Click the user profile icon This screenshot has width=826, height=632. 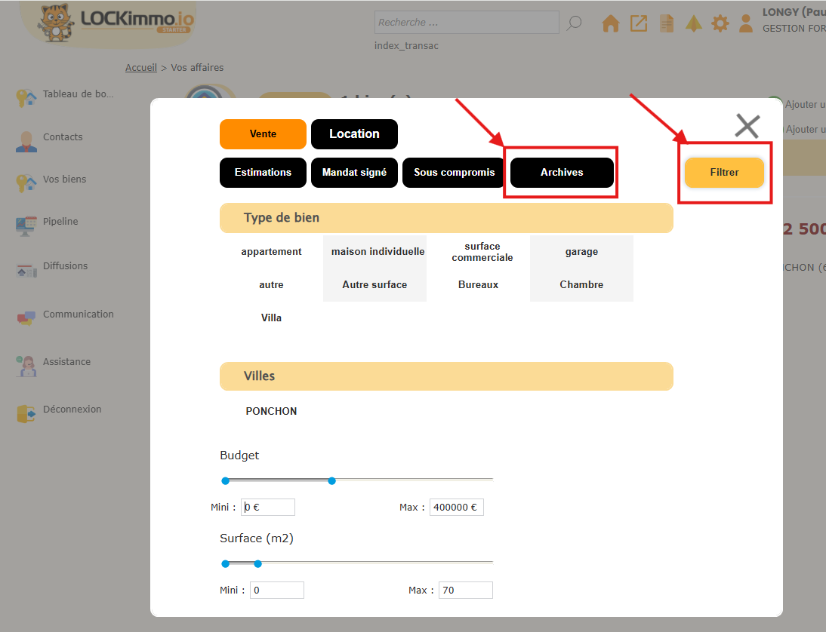(746, 23)
